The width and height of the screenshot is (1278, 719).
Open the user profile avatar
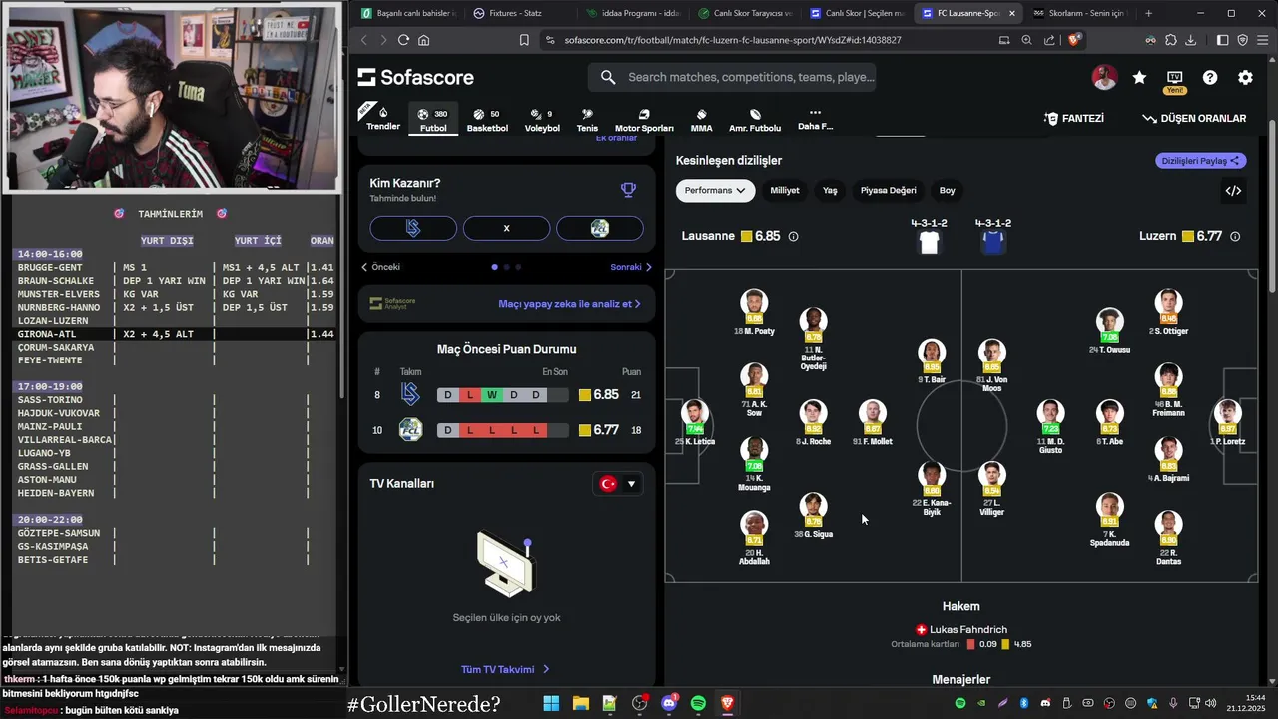(x=1104, y=78)
